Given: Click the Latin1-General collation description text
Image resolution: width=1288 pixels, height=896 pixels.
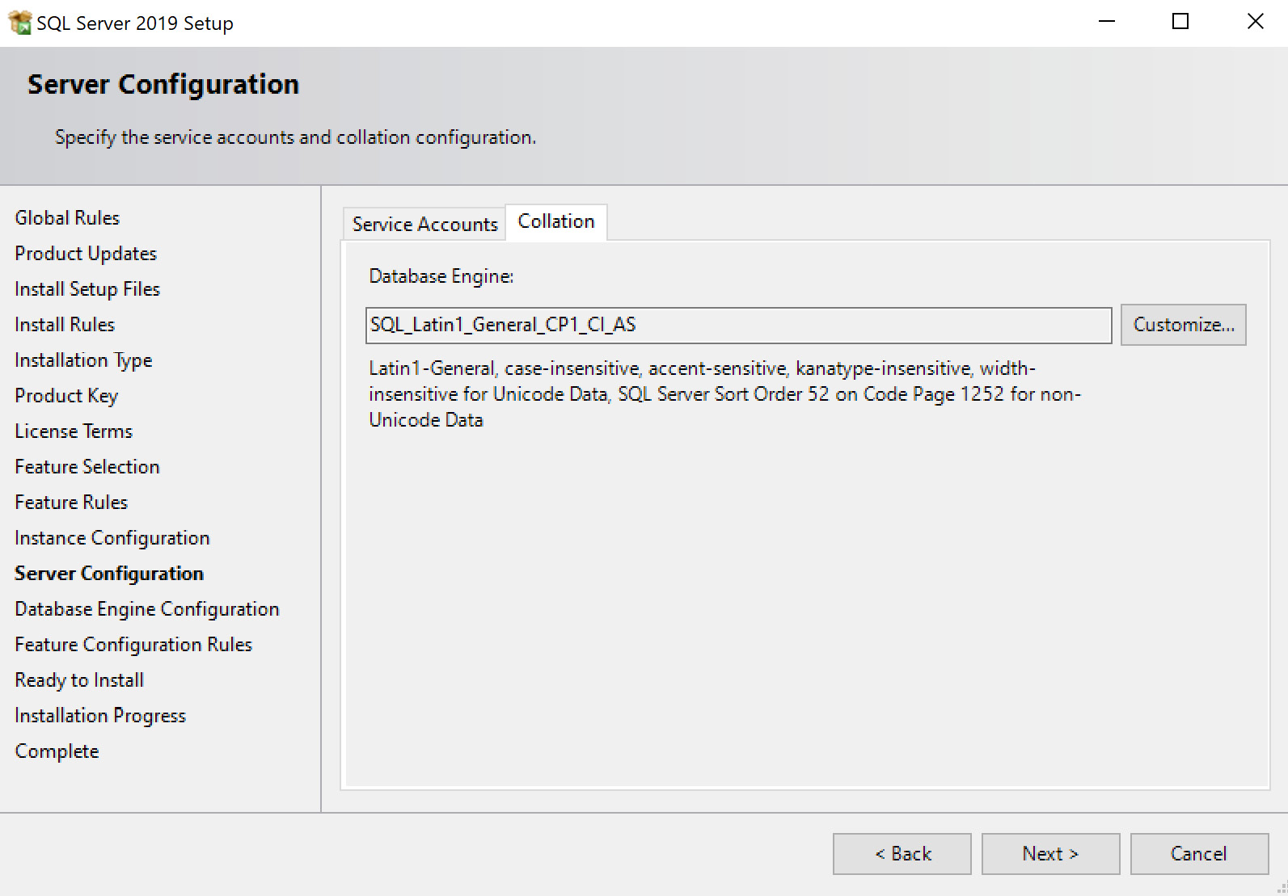Looking at the screenshot, I should point(724,394).
